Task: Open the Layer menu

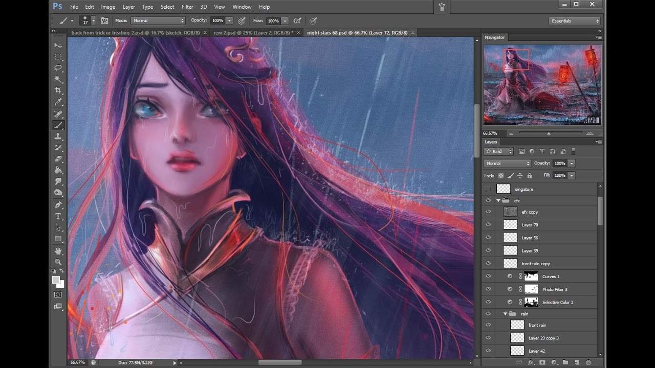Action: [128, 7]
